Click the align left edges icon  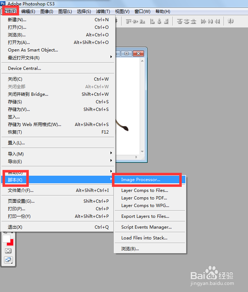pos(152,22)
